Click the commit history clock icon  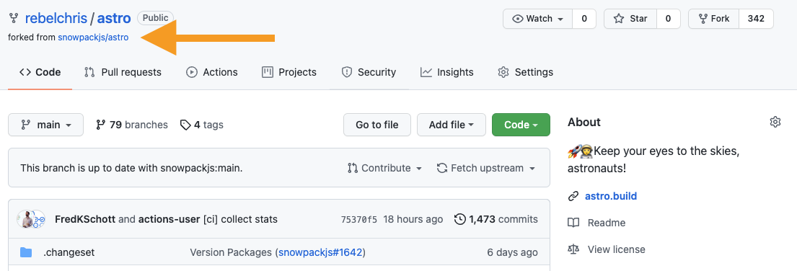459,219
